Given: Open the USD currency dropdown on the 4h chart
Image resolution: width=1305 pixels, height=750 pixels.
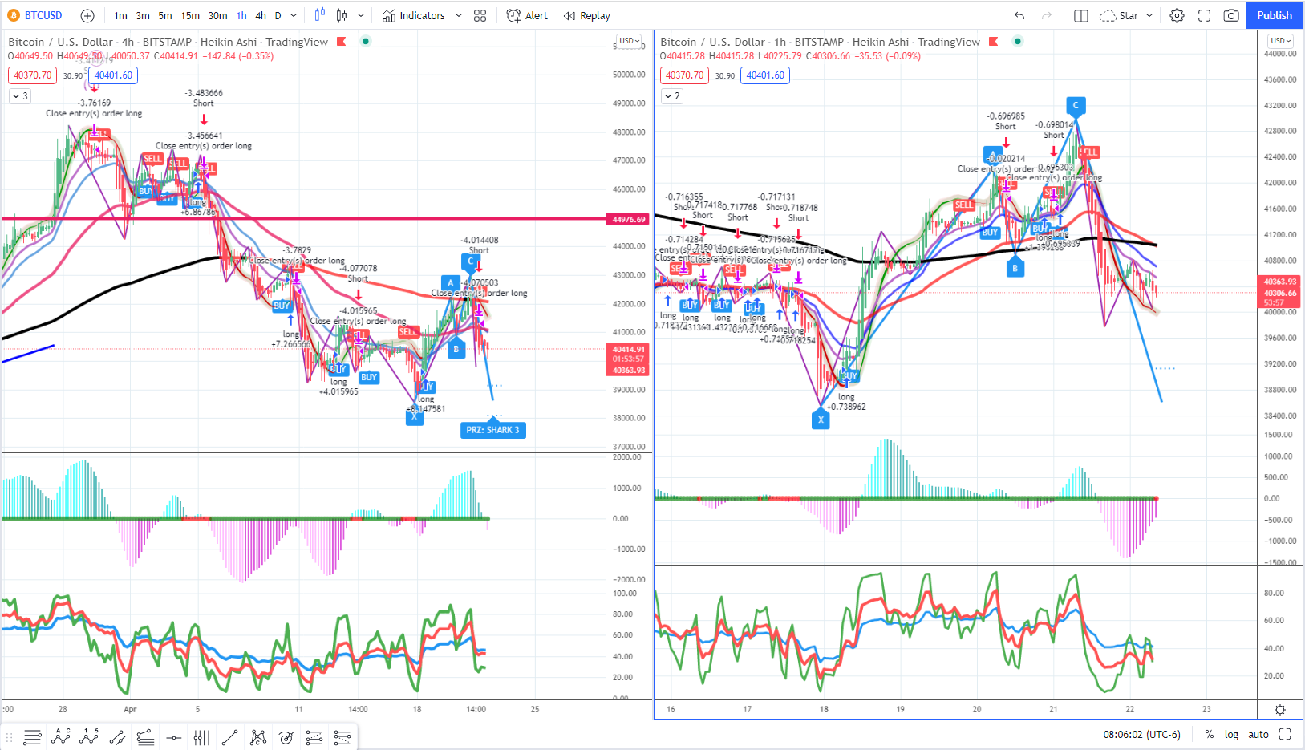Looking at the screenshot, I should (629, 41).
